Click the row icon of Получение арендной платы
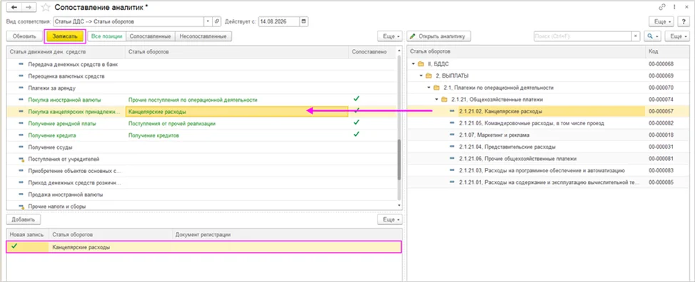 click(21, 124)
